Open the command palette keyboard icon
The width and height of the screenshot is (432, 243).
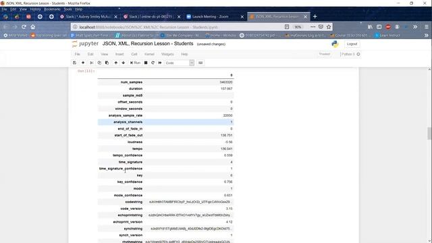pyautogui.click(x=200, y=63)
